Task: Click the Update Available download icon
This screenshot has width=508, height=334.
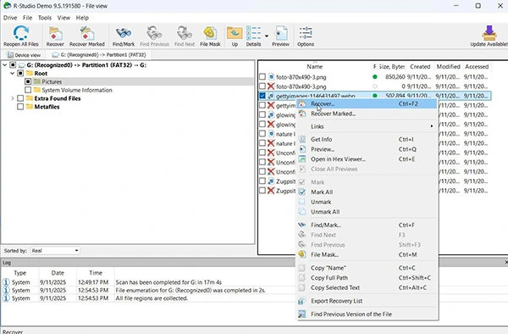Action: coord(489,33)
